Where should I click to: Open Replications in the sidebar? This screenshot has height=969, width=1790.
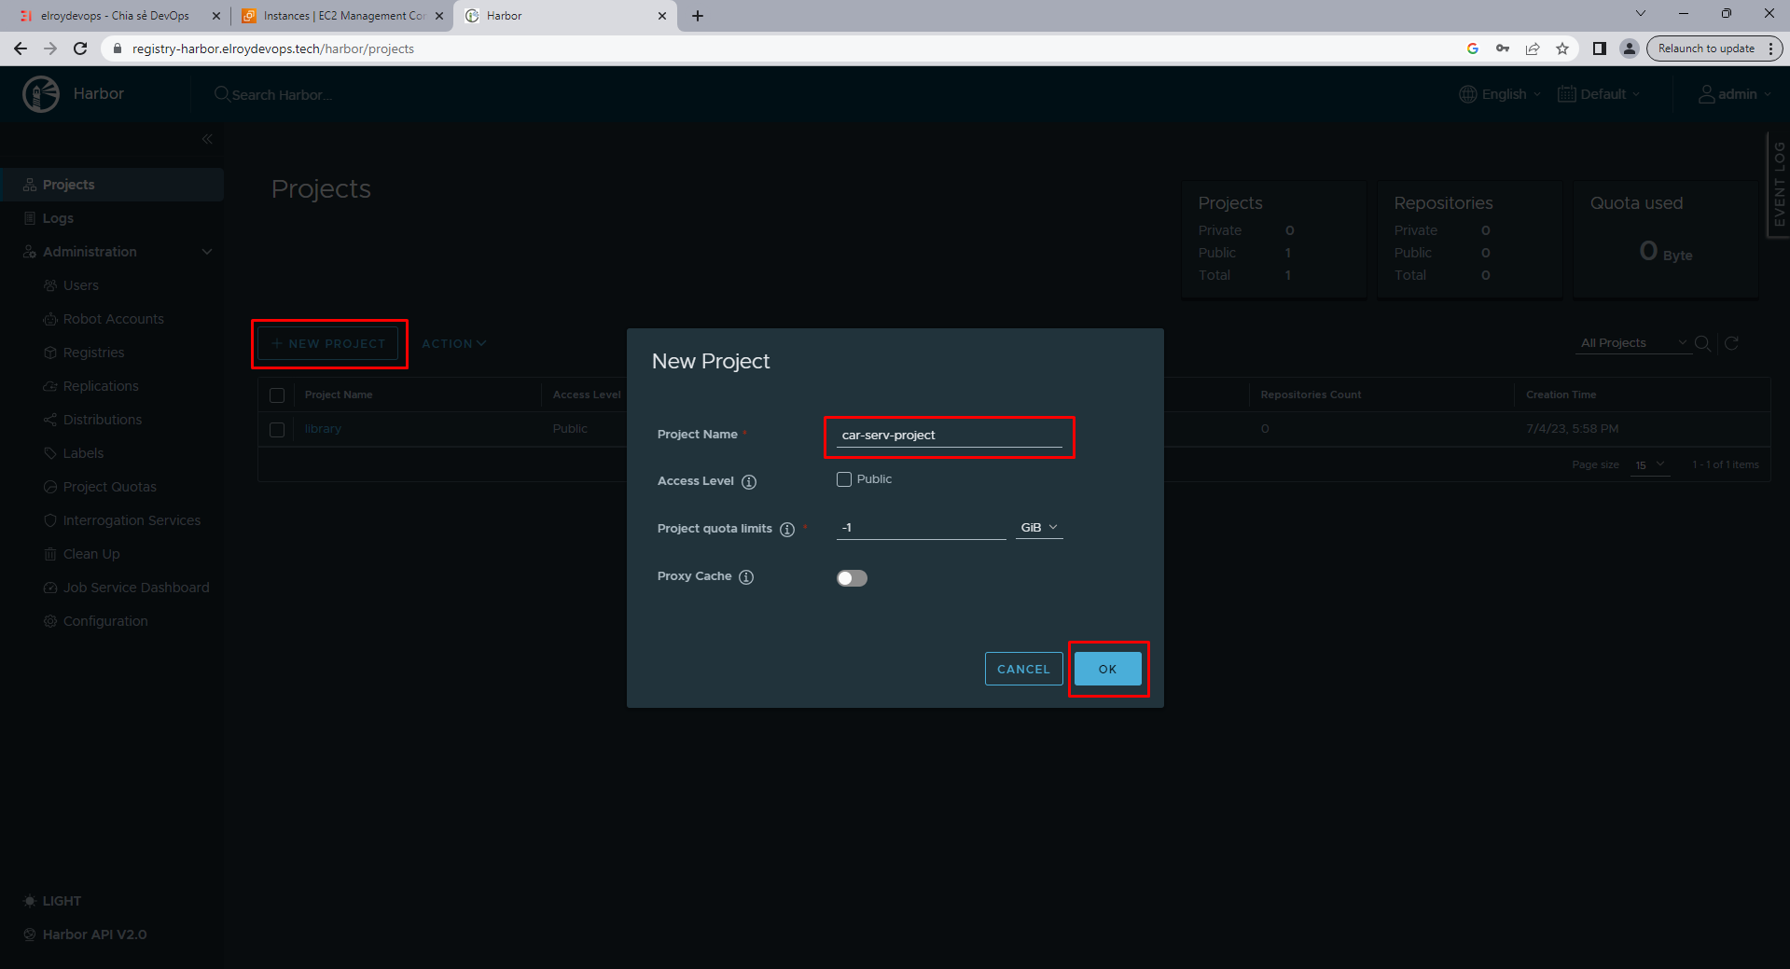(101, 386)
